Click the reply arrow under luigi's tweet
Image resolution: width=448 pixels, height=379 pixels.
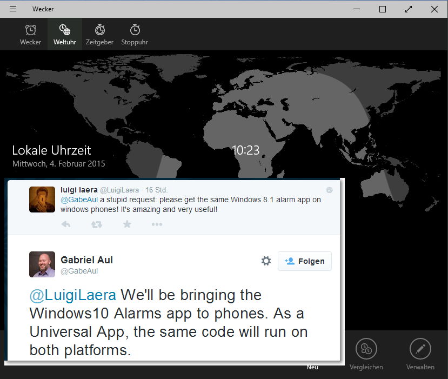click(66, 224)
